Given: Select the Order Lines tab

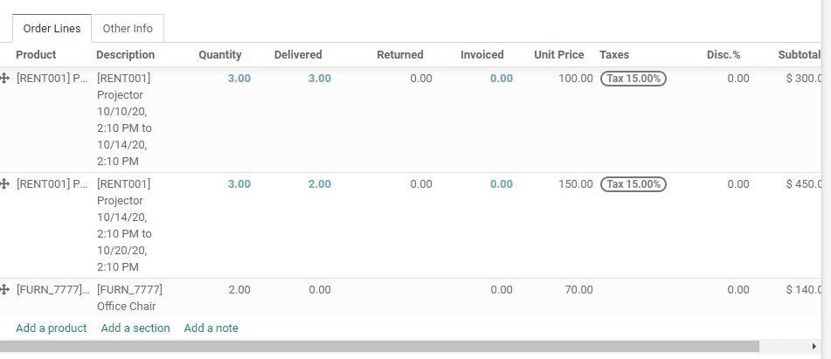Looking at the screenshot, I should (52, 29).
